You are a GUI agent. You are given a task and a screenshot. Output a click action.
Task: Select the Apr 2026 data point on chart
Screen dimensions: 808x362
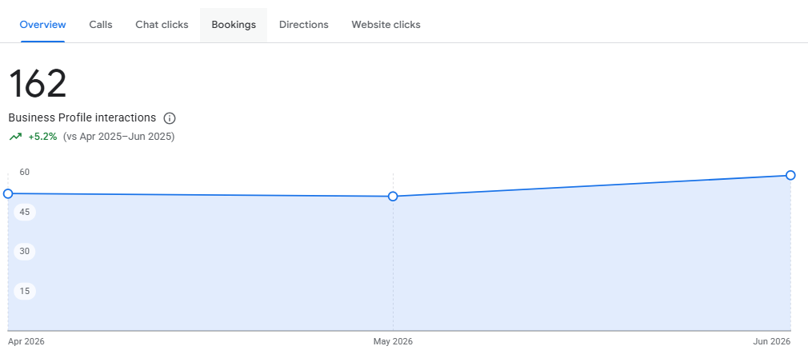click(8, 193)
